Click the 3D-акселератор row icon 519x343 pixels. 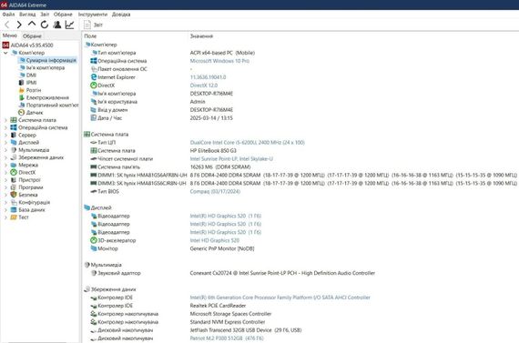[94, 240]
